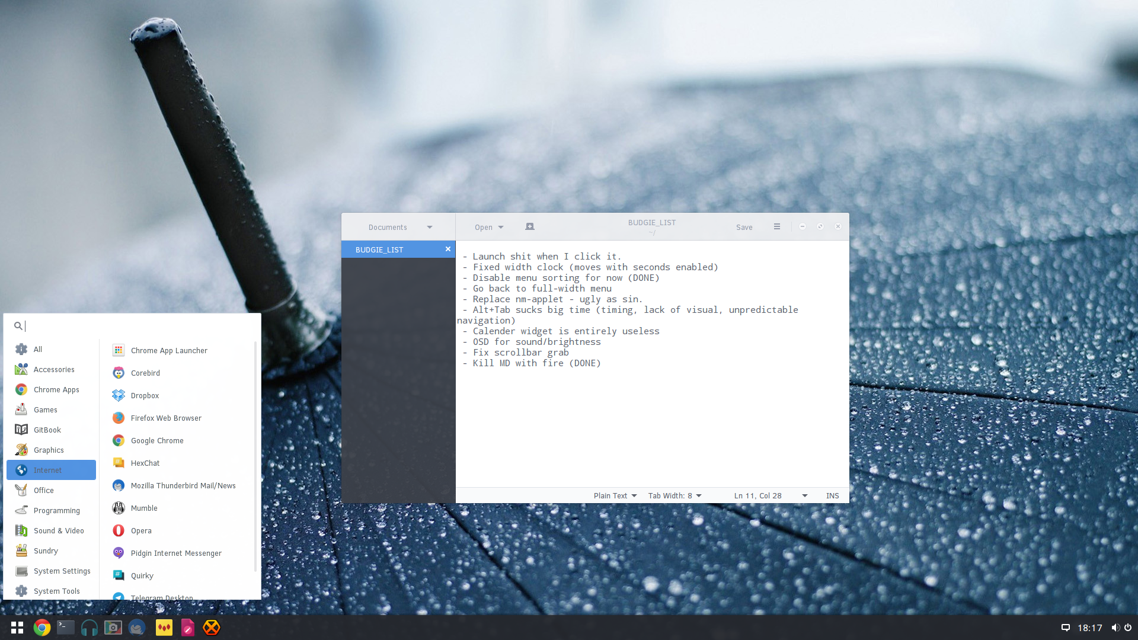Viewport: 1138px width, 640px height.
Task: Close the BUDGIE_LIST document in the side panel
Action: click(448, 249)
